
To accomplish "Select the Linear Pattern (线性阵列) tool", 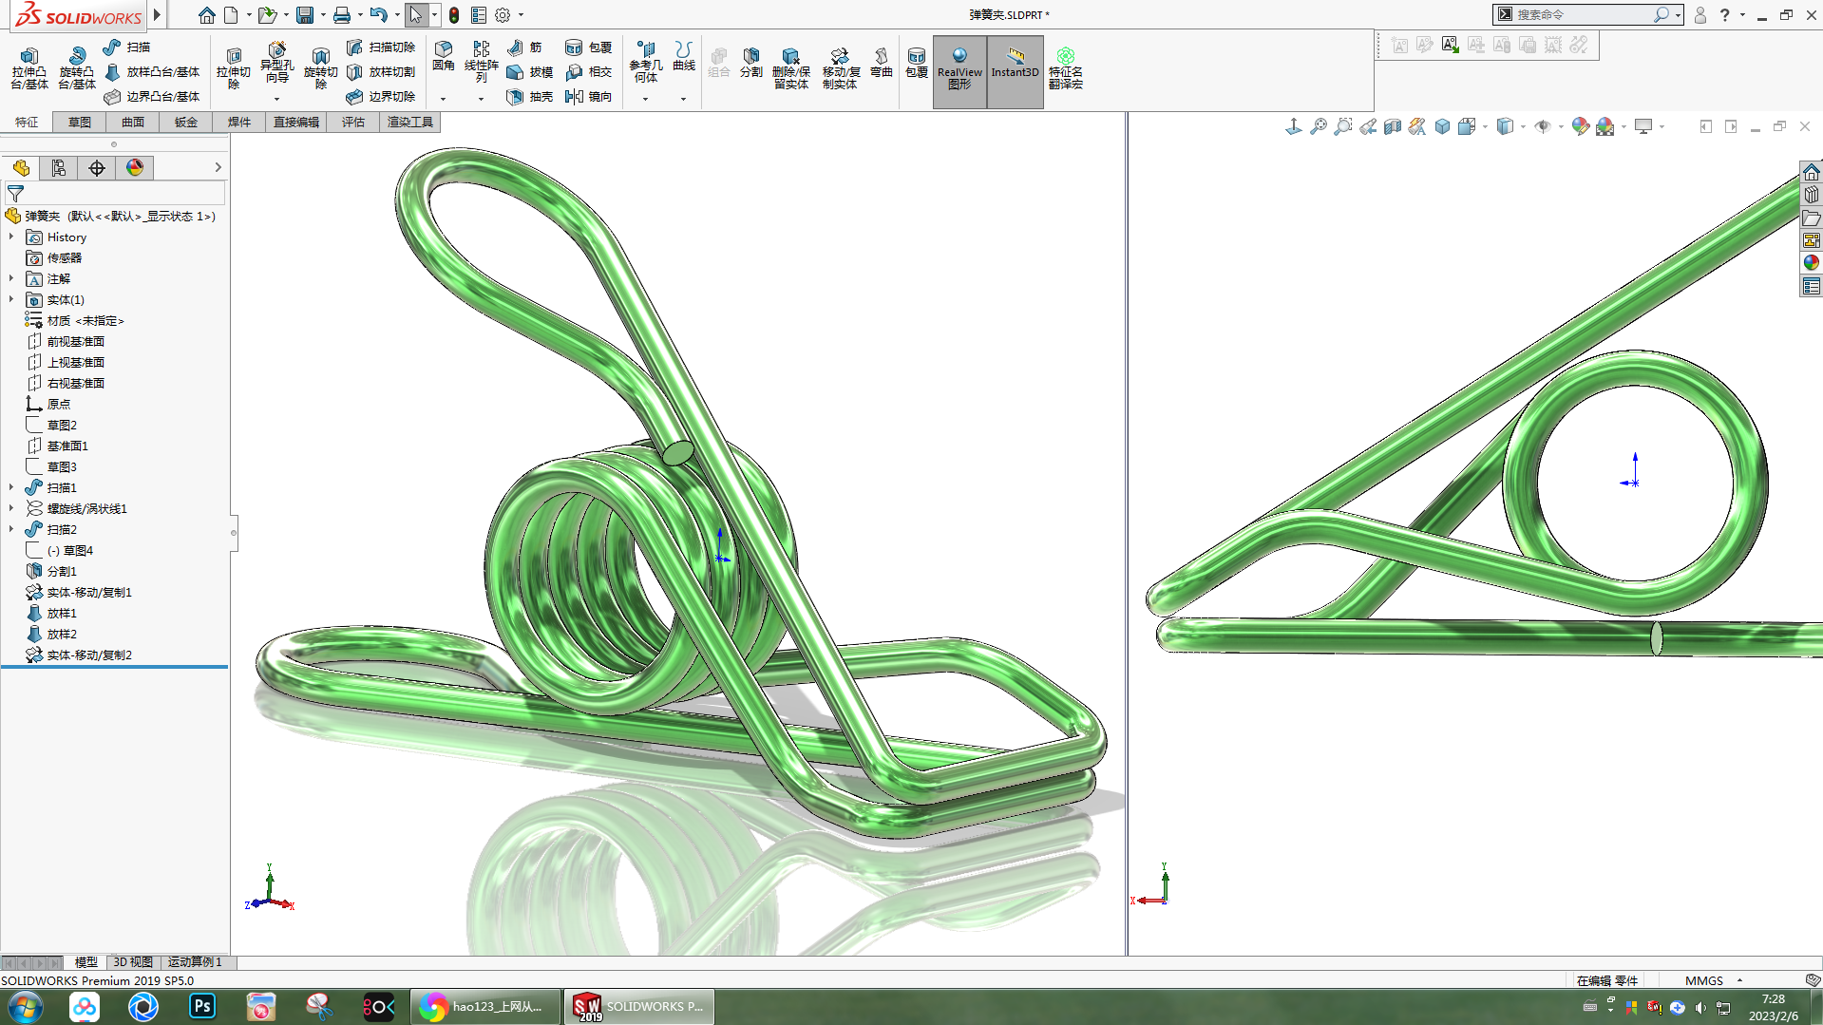I will (481, 61).
